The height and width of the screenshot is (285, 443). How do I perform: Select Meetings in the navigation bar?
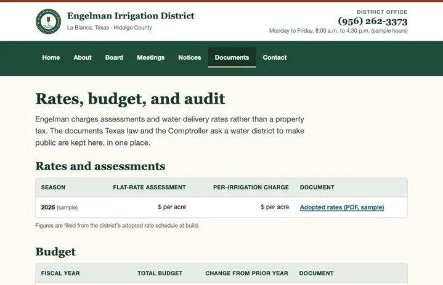150,57
